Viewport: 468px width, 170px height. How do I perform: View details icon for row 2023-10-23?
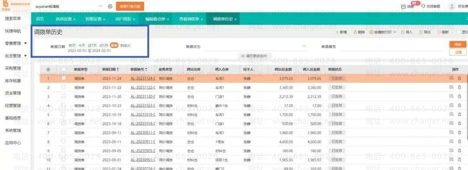click(451, 105)
